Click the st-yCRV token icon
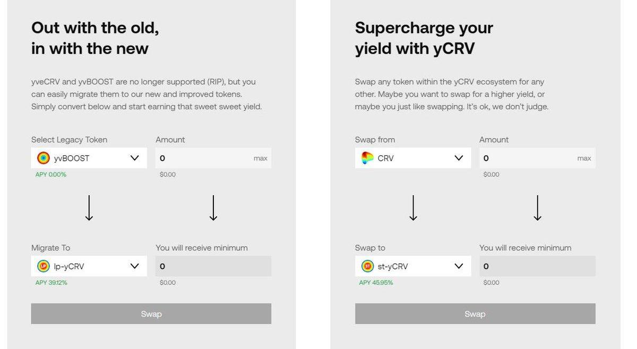This screenshot has width=637, height=349. 367,266
